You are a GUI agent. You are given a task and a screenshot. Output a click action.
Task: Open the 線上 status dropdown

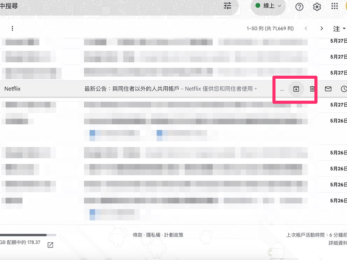[268, 6]
